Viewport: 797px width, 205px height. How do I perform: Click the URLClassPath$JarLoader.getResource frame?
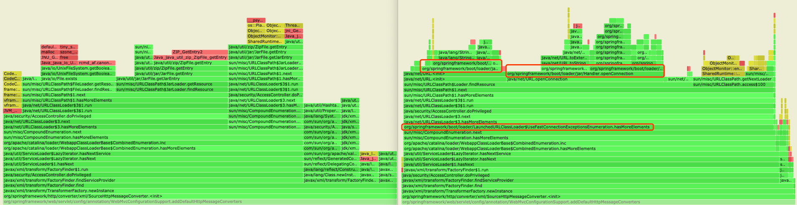(x=172, y=84)
